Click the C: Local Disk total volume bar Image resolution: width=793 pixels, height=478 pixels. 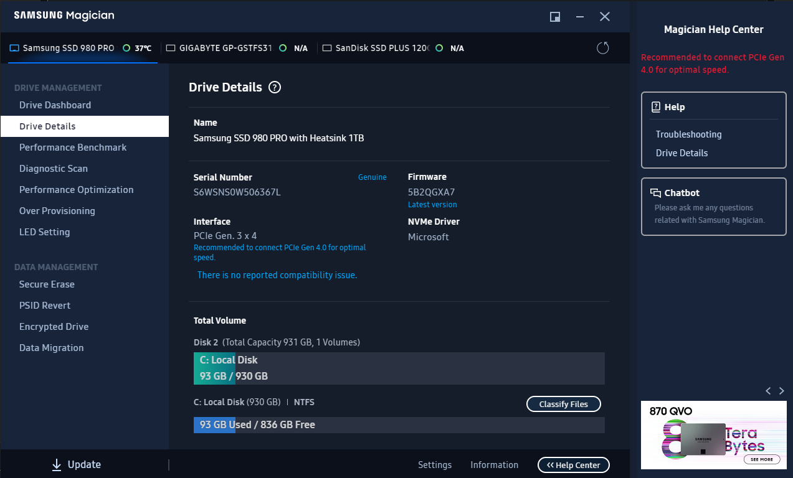(x=399, y=368)
